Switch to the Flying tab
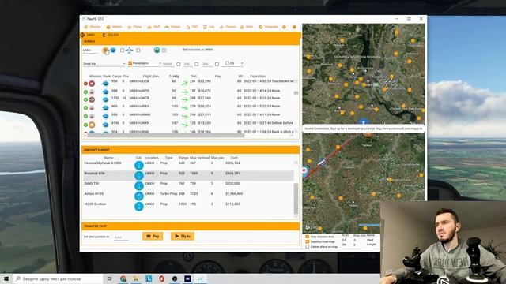This screenshot has height=284, width=506. pos(134,27)
